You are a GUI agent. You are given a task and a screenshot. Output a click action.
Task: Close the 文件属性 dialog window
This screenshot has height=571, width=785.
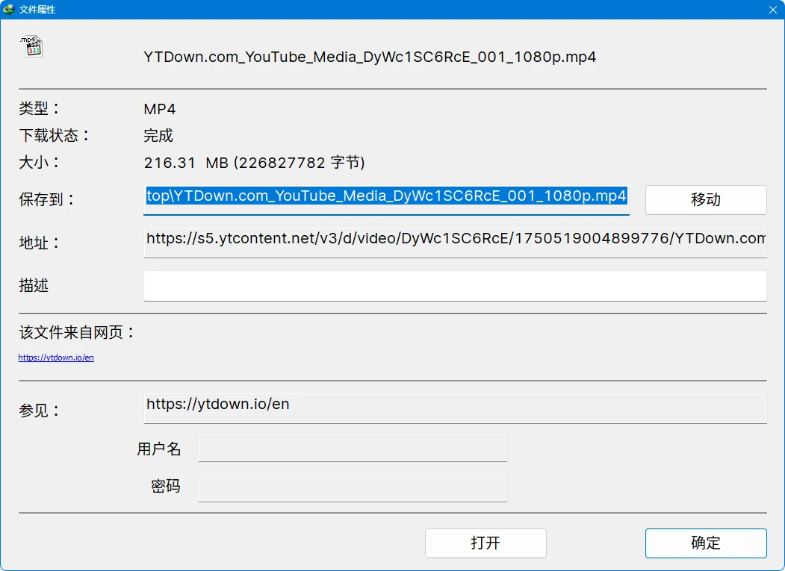tap(772, 10)
